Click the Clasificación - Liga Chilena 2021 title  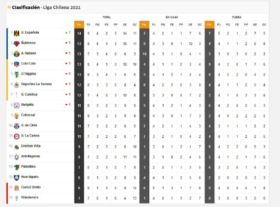coord(46,7)
